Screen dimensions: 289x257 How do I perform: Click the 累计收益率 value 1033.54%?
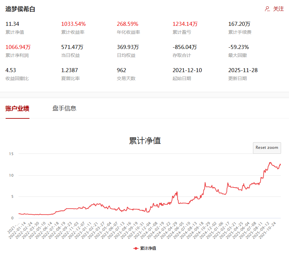tap(73, 23)
